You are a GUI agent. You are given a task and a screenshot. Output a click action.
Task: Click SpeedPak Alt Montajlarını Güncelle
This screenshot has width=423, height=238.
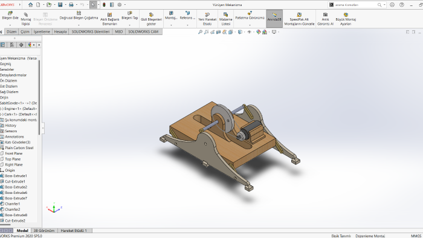pyautogui.click(x=300, y=19)
